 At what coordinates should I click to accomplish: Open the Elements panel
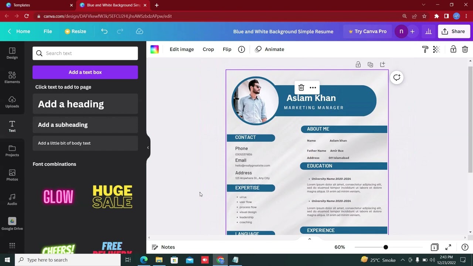pos(12,78)
